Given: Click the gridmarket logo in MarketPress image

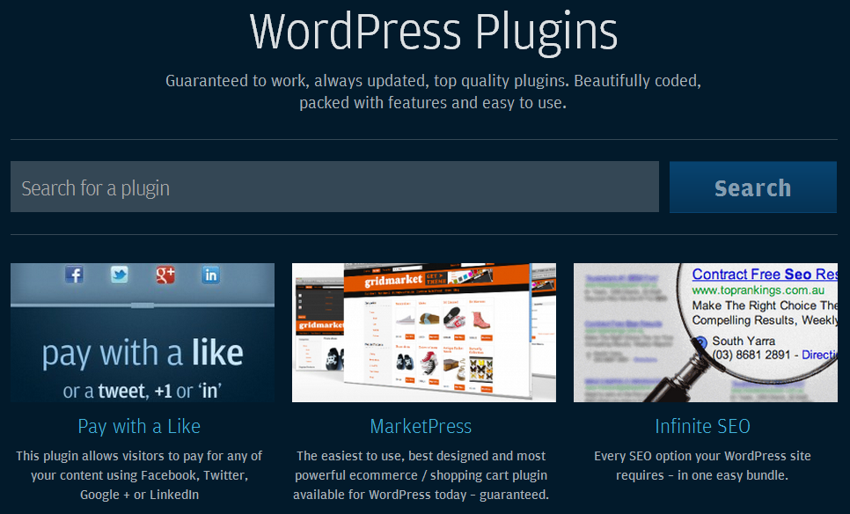Looking at the screenshot, I should point(393,280).
